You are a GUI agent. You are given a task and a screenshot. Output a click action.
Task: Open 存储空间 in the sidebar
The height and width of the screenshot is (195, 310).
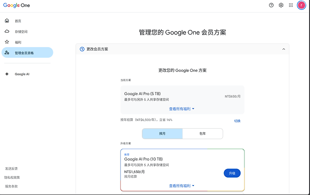click(21, 31)
